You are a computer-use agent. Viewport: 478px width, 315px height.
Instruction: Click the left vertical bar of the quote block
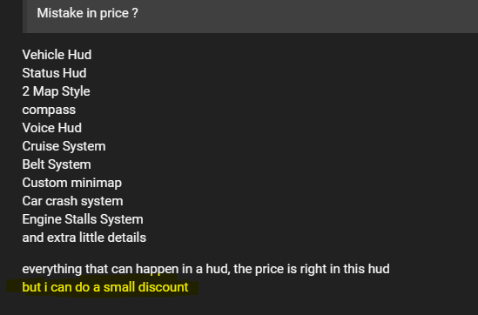pos(24,17)
